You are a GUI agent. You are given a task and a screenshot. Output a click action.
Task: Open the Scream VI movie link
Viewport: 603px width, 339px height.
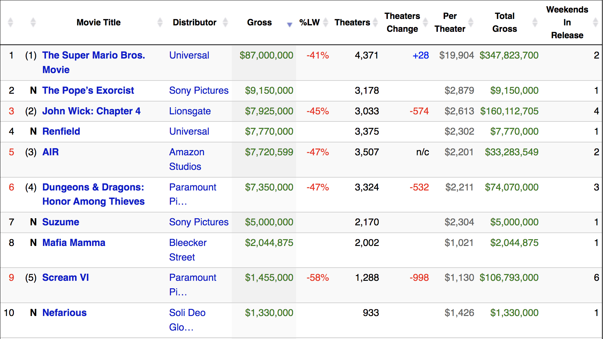coord(66,277)
